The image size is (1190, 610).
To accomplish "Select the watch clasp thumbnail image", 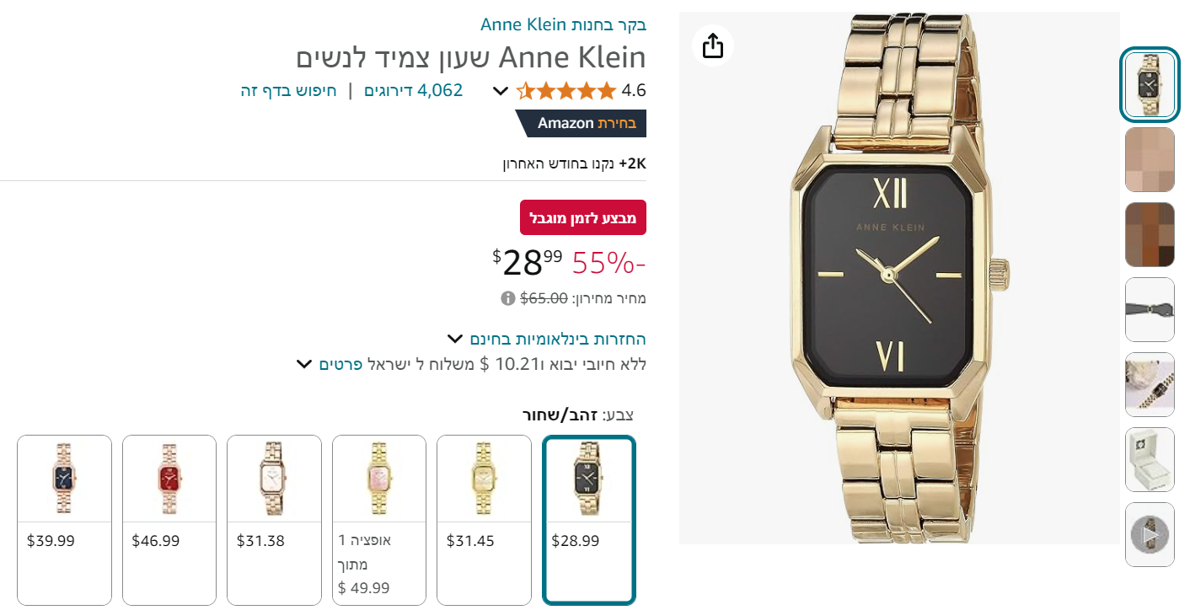I will tap(1150, 309).
